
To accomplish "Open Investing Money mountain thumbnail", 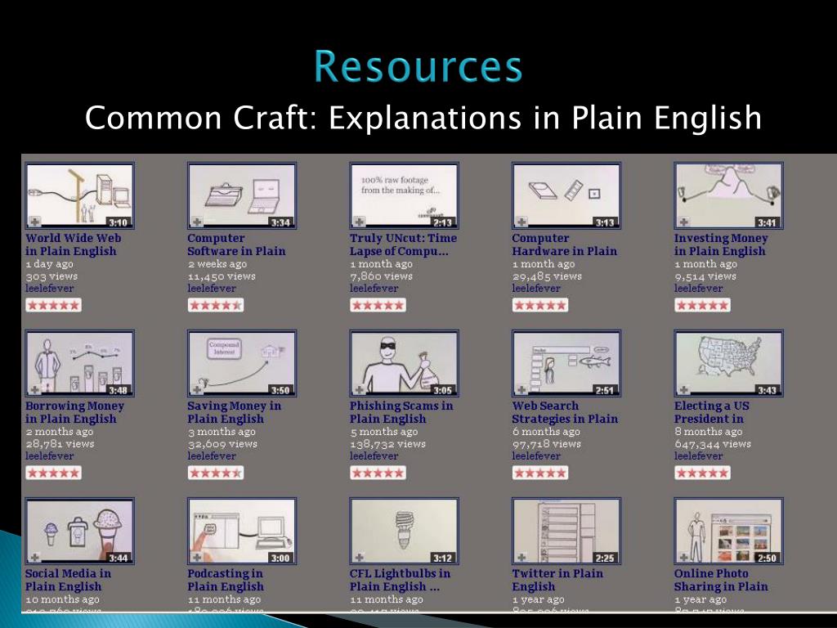I will click(728, 195).
